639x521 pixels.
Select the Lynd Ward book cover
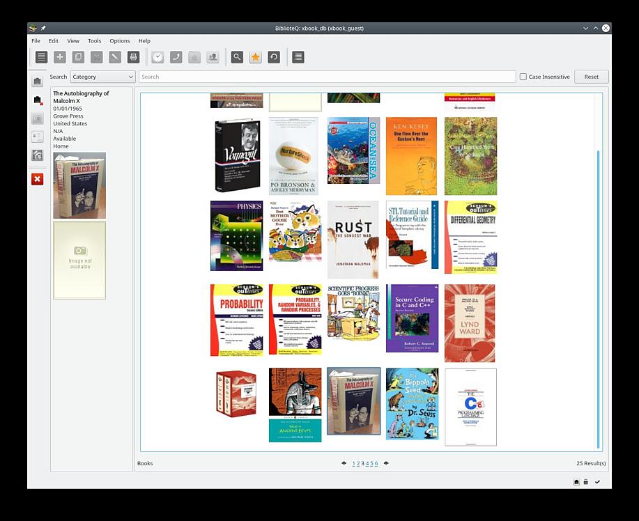tap(470, 323)
